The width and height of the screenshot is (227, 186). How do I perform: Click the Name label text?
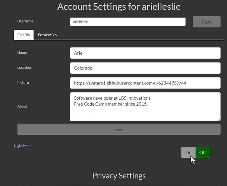click(22, 52)
